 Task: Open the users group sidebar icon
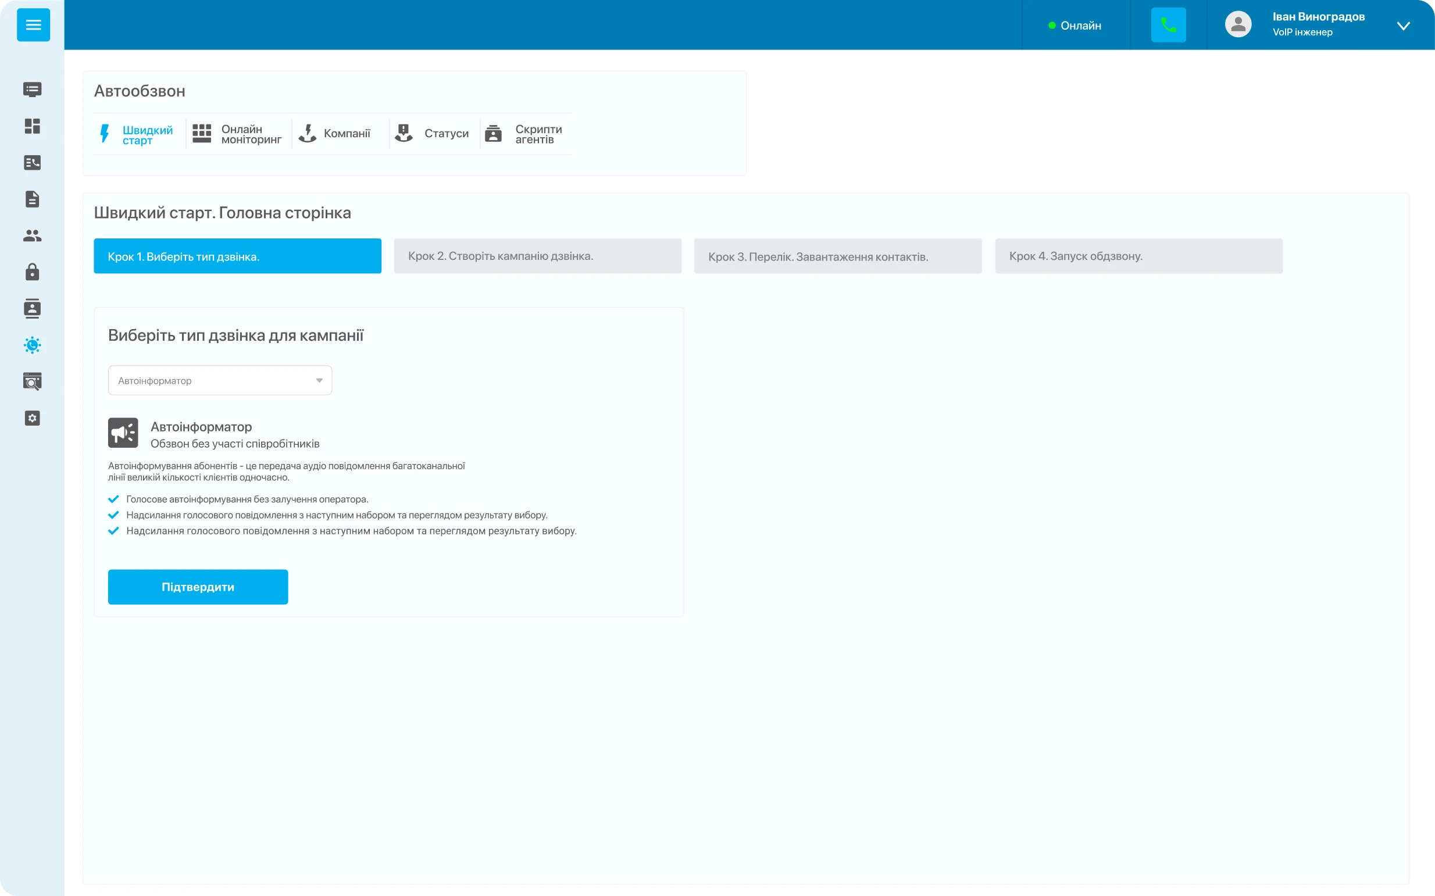[33, 236]
